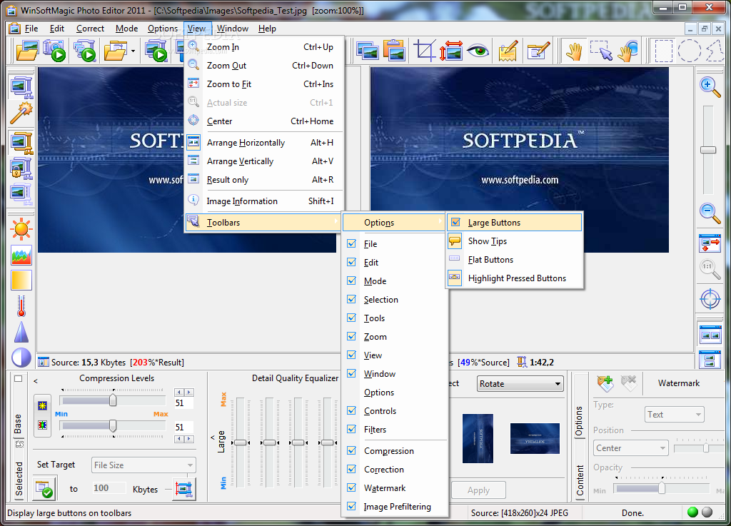Image resolution: width=731 pixels, height=526 pixels.
Task: Select the crop tool icon in toolbar
Action: coord(424,51)
